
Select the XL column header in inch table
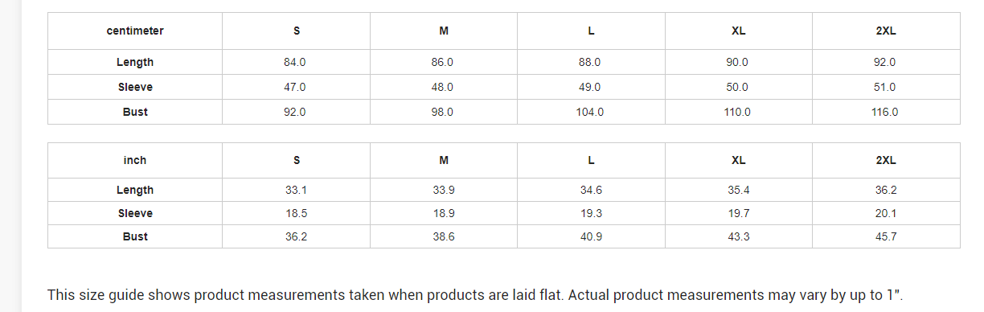coord(738,160)
